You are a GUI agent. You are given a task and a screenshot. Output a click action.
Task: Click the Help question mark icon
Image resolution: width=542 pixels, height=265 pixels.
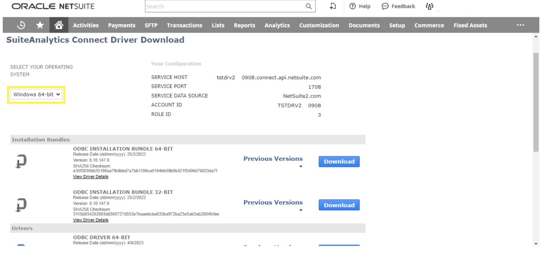pyautogui.click(x=352, y=6)
